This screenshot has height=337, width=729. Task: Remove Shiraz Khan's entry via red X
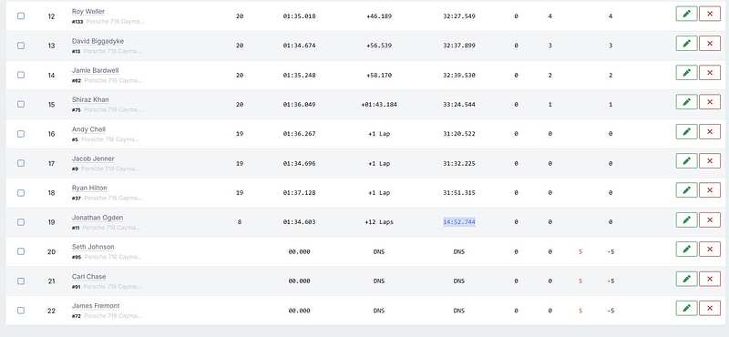click(710, 102)
